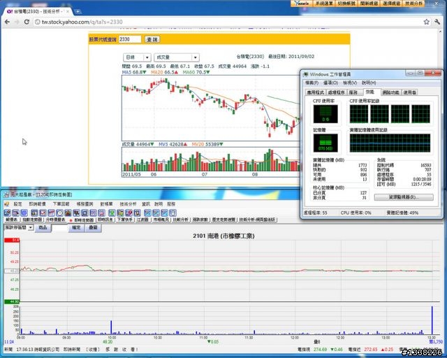The height and width of the screenshot is (358, 447).
Task: Click the first icon in stock app toolbar
Action: (x=8, y=213)
